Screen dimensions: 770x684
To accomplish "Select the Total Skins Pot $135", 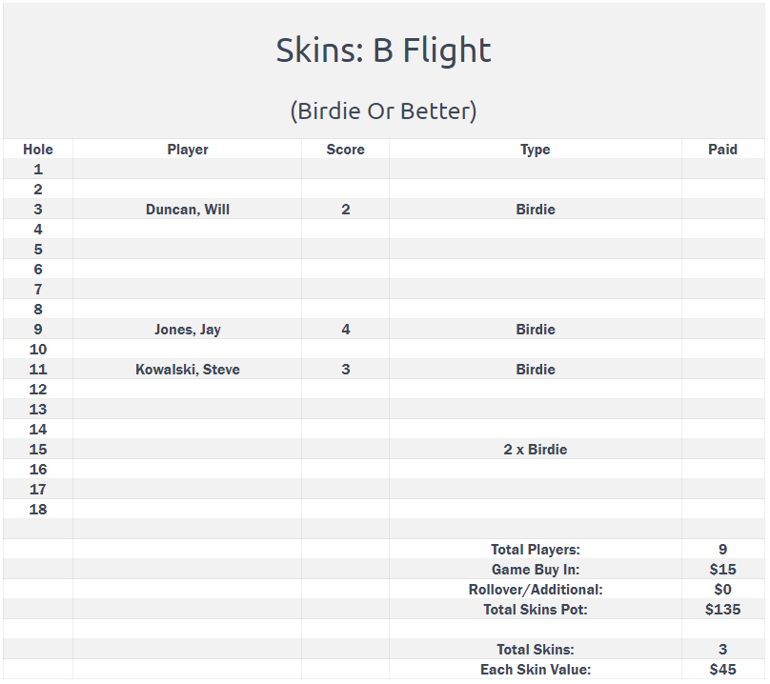I will [x=722, y=610].
